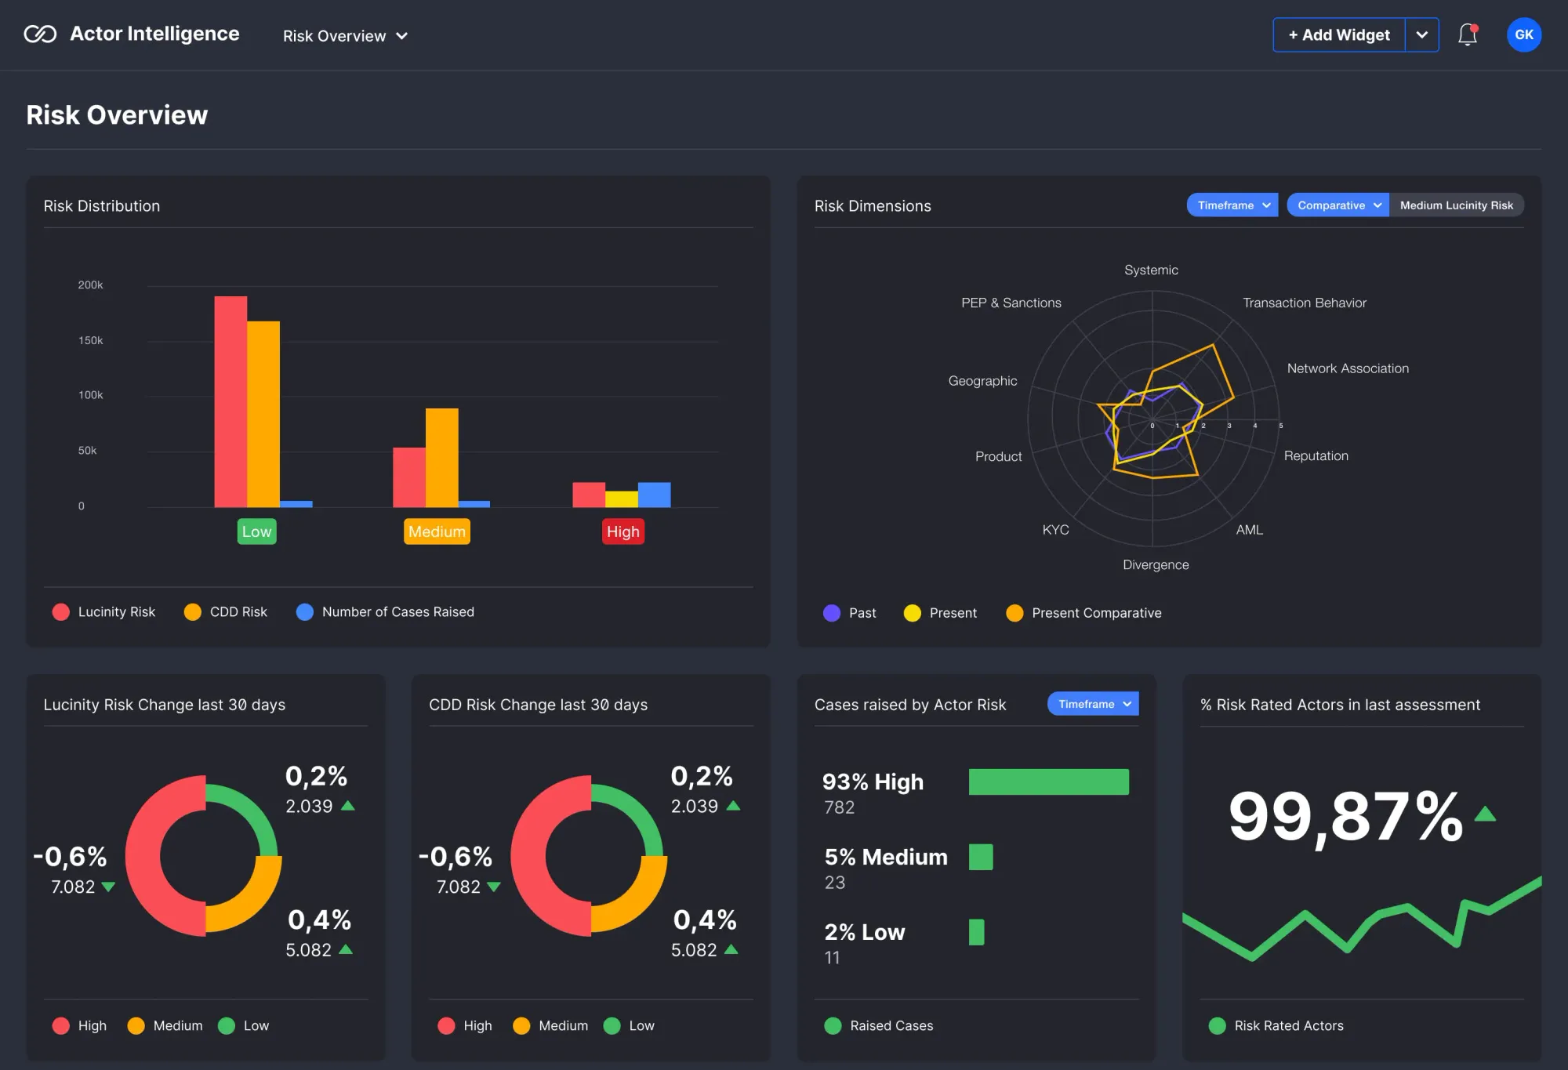Click the Medium risk category label
Screen dimensions: 1568x1070
point(437,531)
